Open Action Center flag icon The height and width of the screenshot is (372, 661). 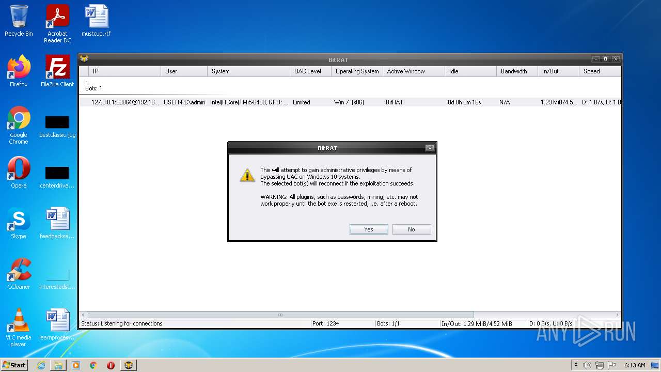[612, 365]
